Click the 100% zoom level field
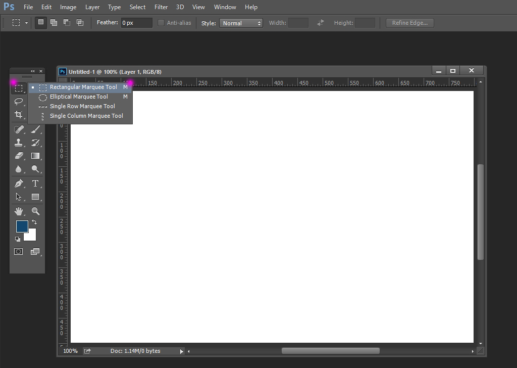 pos(70,351)
